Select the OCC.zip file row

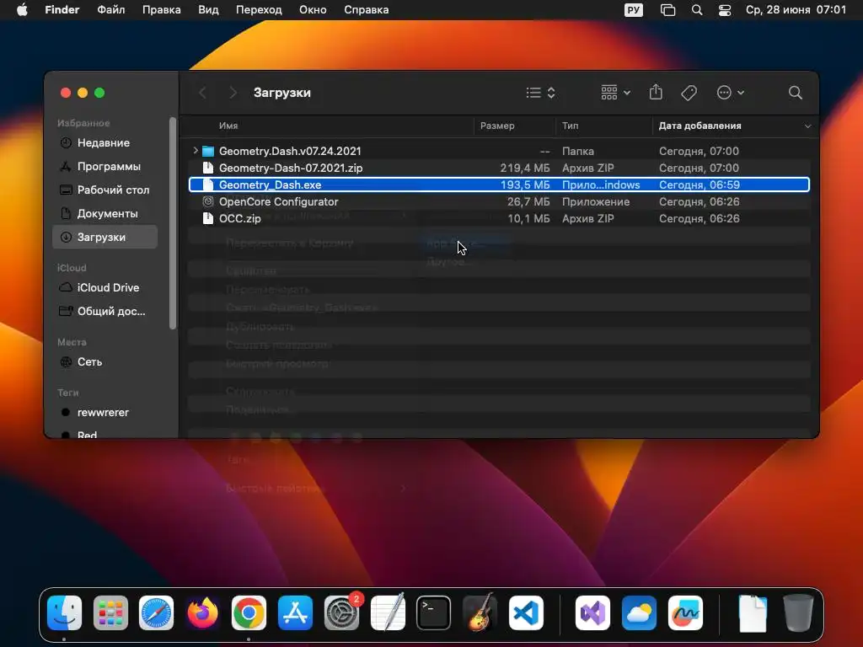[499, 218]
